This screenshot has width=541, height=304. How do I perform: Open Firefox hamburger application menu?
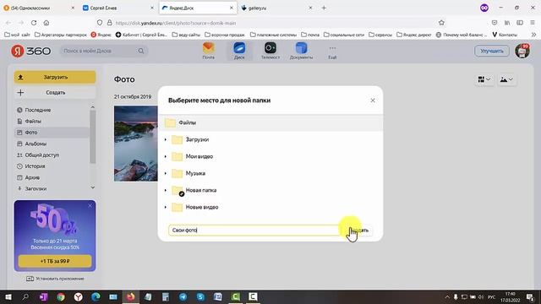[533, 23]
